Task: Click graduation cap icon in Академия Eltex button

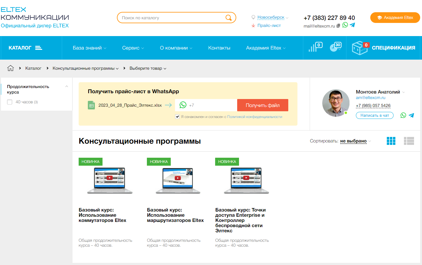Action: (379, 18)
